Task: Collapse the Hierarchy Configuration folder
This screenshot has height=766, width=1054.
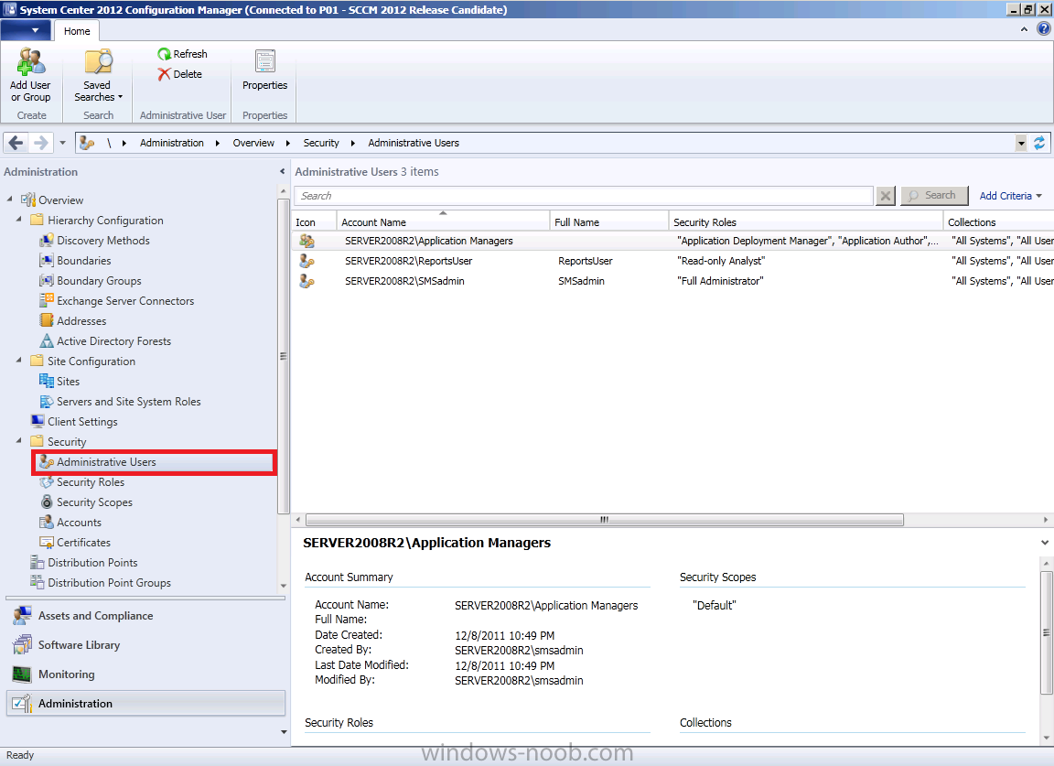Action: pos(19,220)
